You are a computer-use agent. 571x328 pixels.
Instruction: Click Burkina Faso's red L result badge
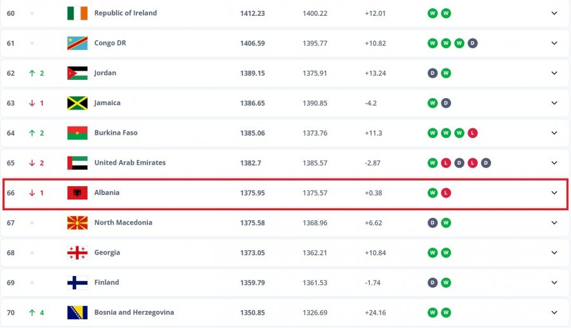pos(472,133)
